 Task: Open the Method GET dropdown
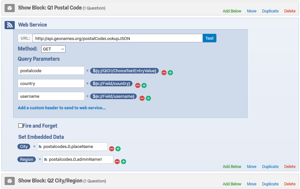tap(53, 49)
